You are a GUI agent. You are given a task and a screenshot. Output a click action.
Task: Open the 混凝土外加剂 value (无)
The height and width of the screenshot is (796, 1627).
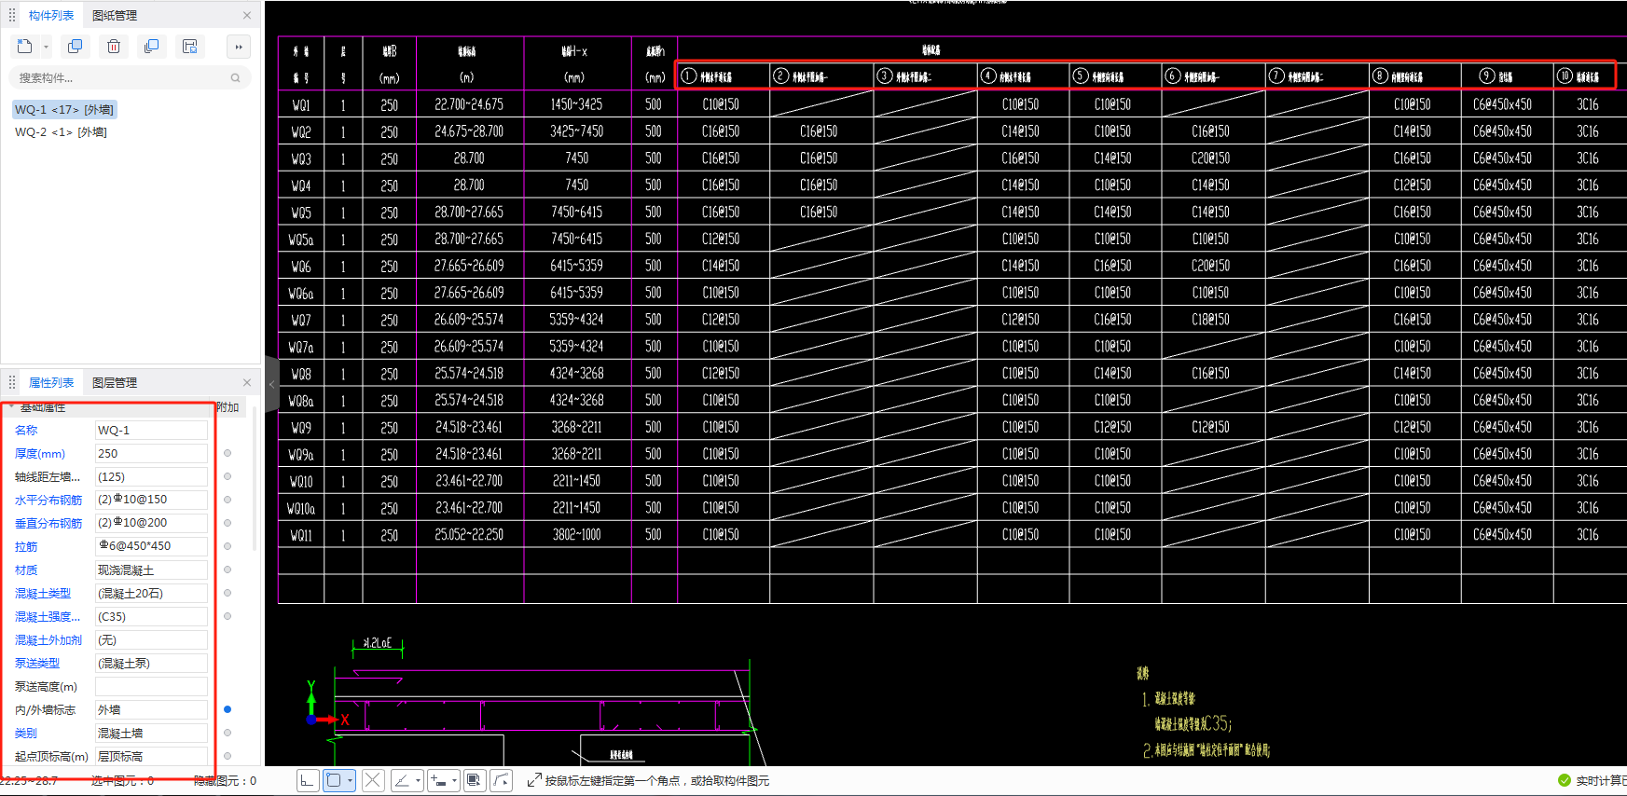(151, 640)
